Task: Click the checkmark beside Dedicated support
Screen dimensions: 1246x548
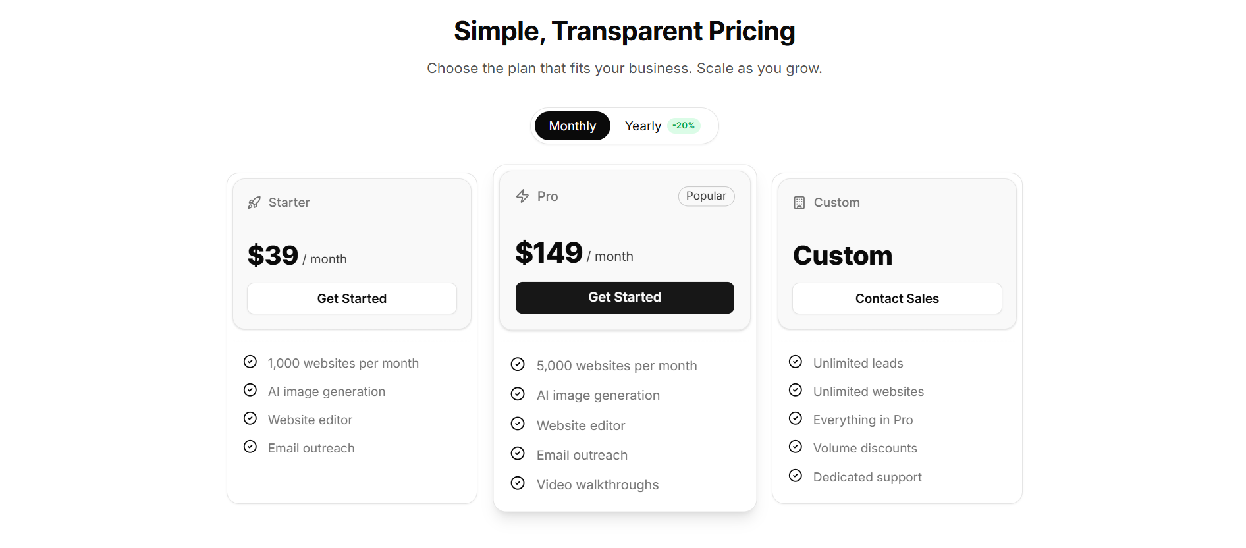Action: 796,475
